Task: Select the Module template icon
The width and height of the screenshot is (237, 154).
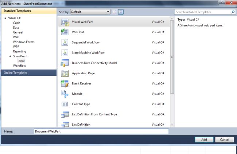Action: coord(65,94)
